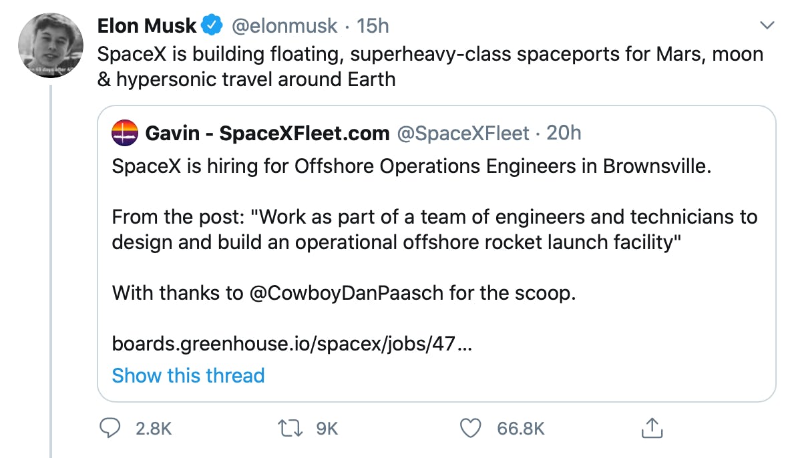The width and height of the screenshot is (792, 458).
Task: Open Elon Musk's profile photo
Action: (50, 45)
